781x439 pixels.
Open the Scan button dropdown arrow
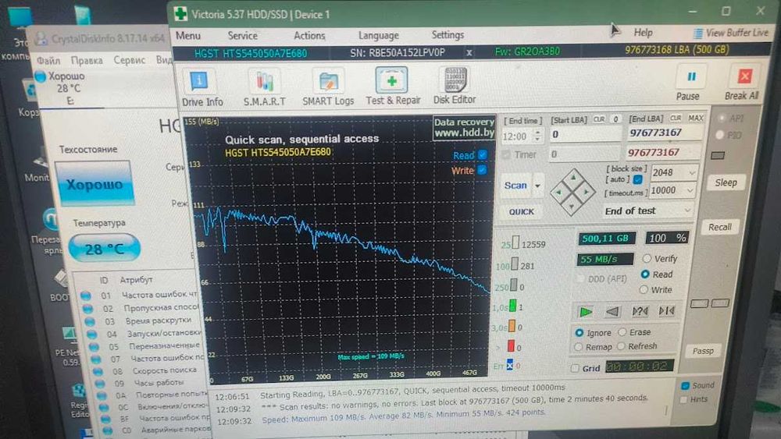(537, 186)
